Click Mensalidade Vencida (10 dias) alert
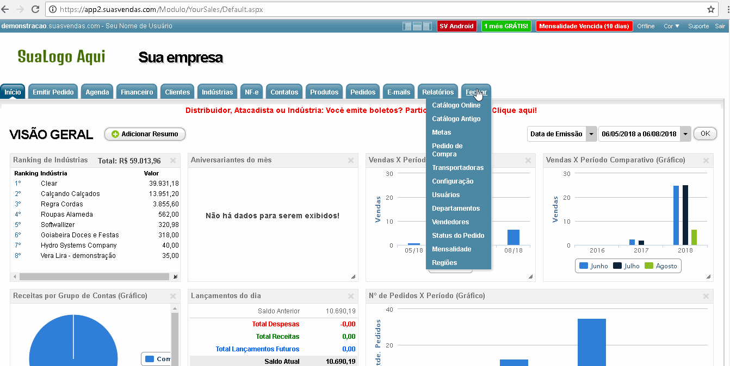 click(584, 26)
